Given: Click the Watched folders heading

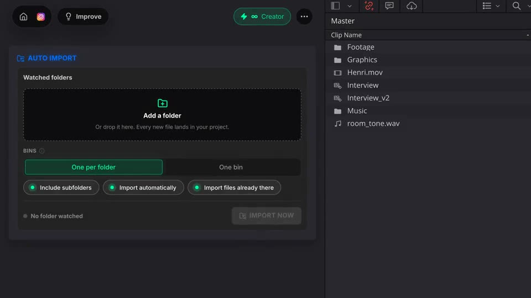Looking at the screenshot, I should tap(48, 78).
